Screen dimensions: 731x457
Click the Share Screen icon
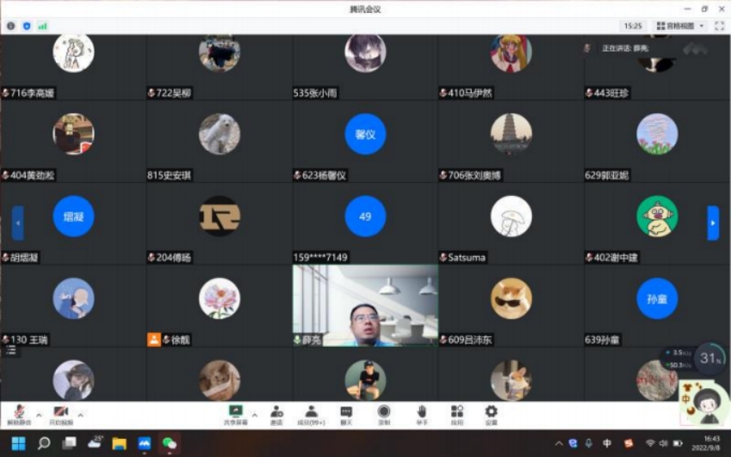[x=235, y=411]
